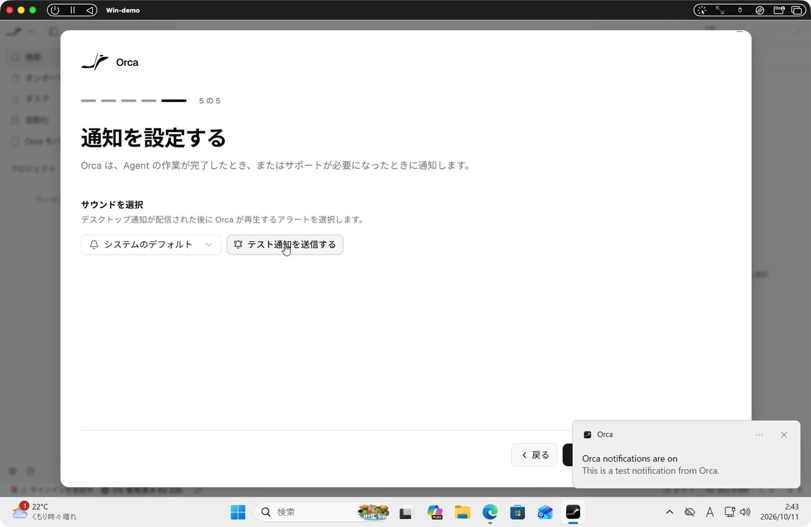Click the taskbar 検索 search box
This screenshot has height=527, width=811.
pos(322,512)
